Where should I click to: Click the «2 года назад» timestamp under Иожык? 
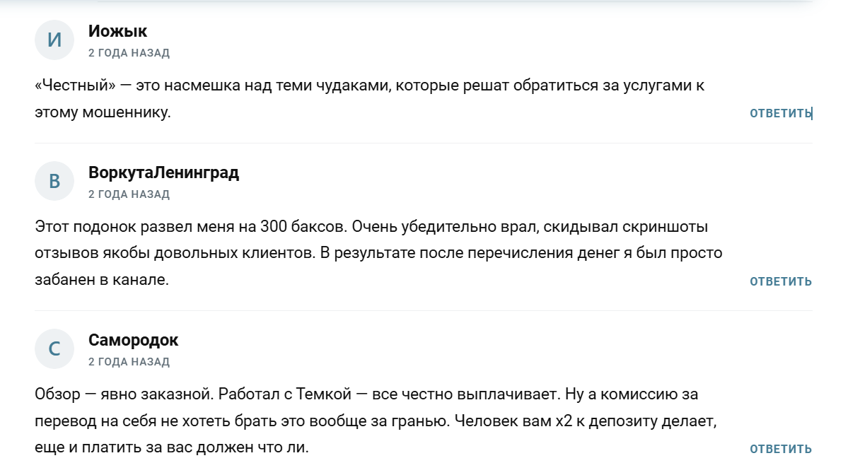[129, 52]
